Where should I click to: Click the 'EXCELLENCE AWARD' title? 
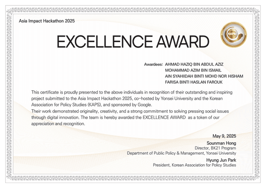click(x=133, y=42)
